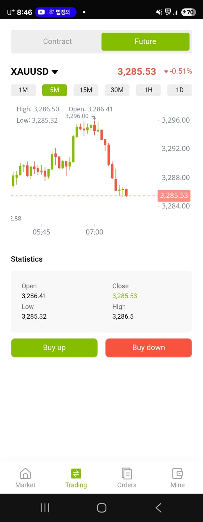This screenshot has width=203, height=522.
Task: Tap the red Buy down button
Action: click(149, 348)
